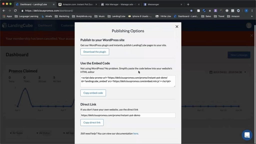Viewport: 256px width, 144px height.
Task: Show hidden bookmarks with the overflow chevron
Action: coord(252,16)
